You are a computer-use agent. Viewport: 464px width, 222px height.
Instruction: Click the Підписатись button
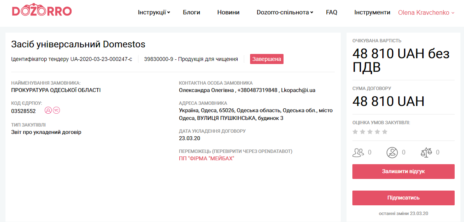(403, 198)
